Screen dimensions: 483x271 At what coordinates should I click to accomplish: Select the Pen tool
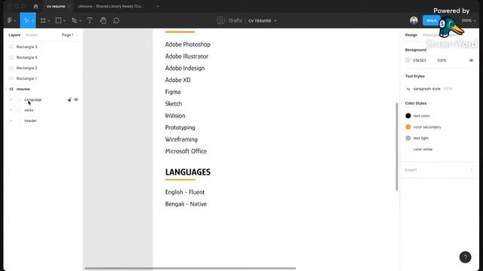point(74,20)
